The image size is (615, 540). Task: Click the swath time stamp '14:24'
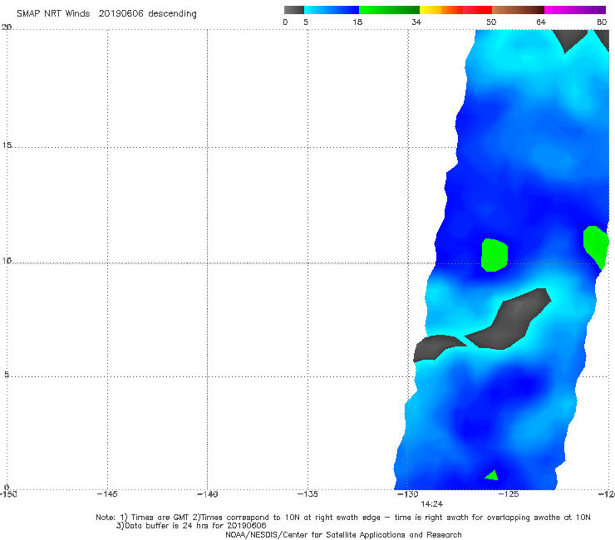(x=431, y=504)
